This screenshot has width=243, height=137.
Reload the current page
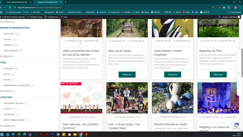[10, 8]
